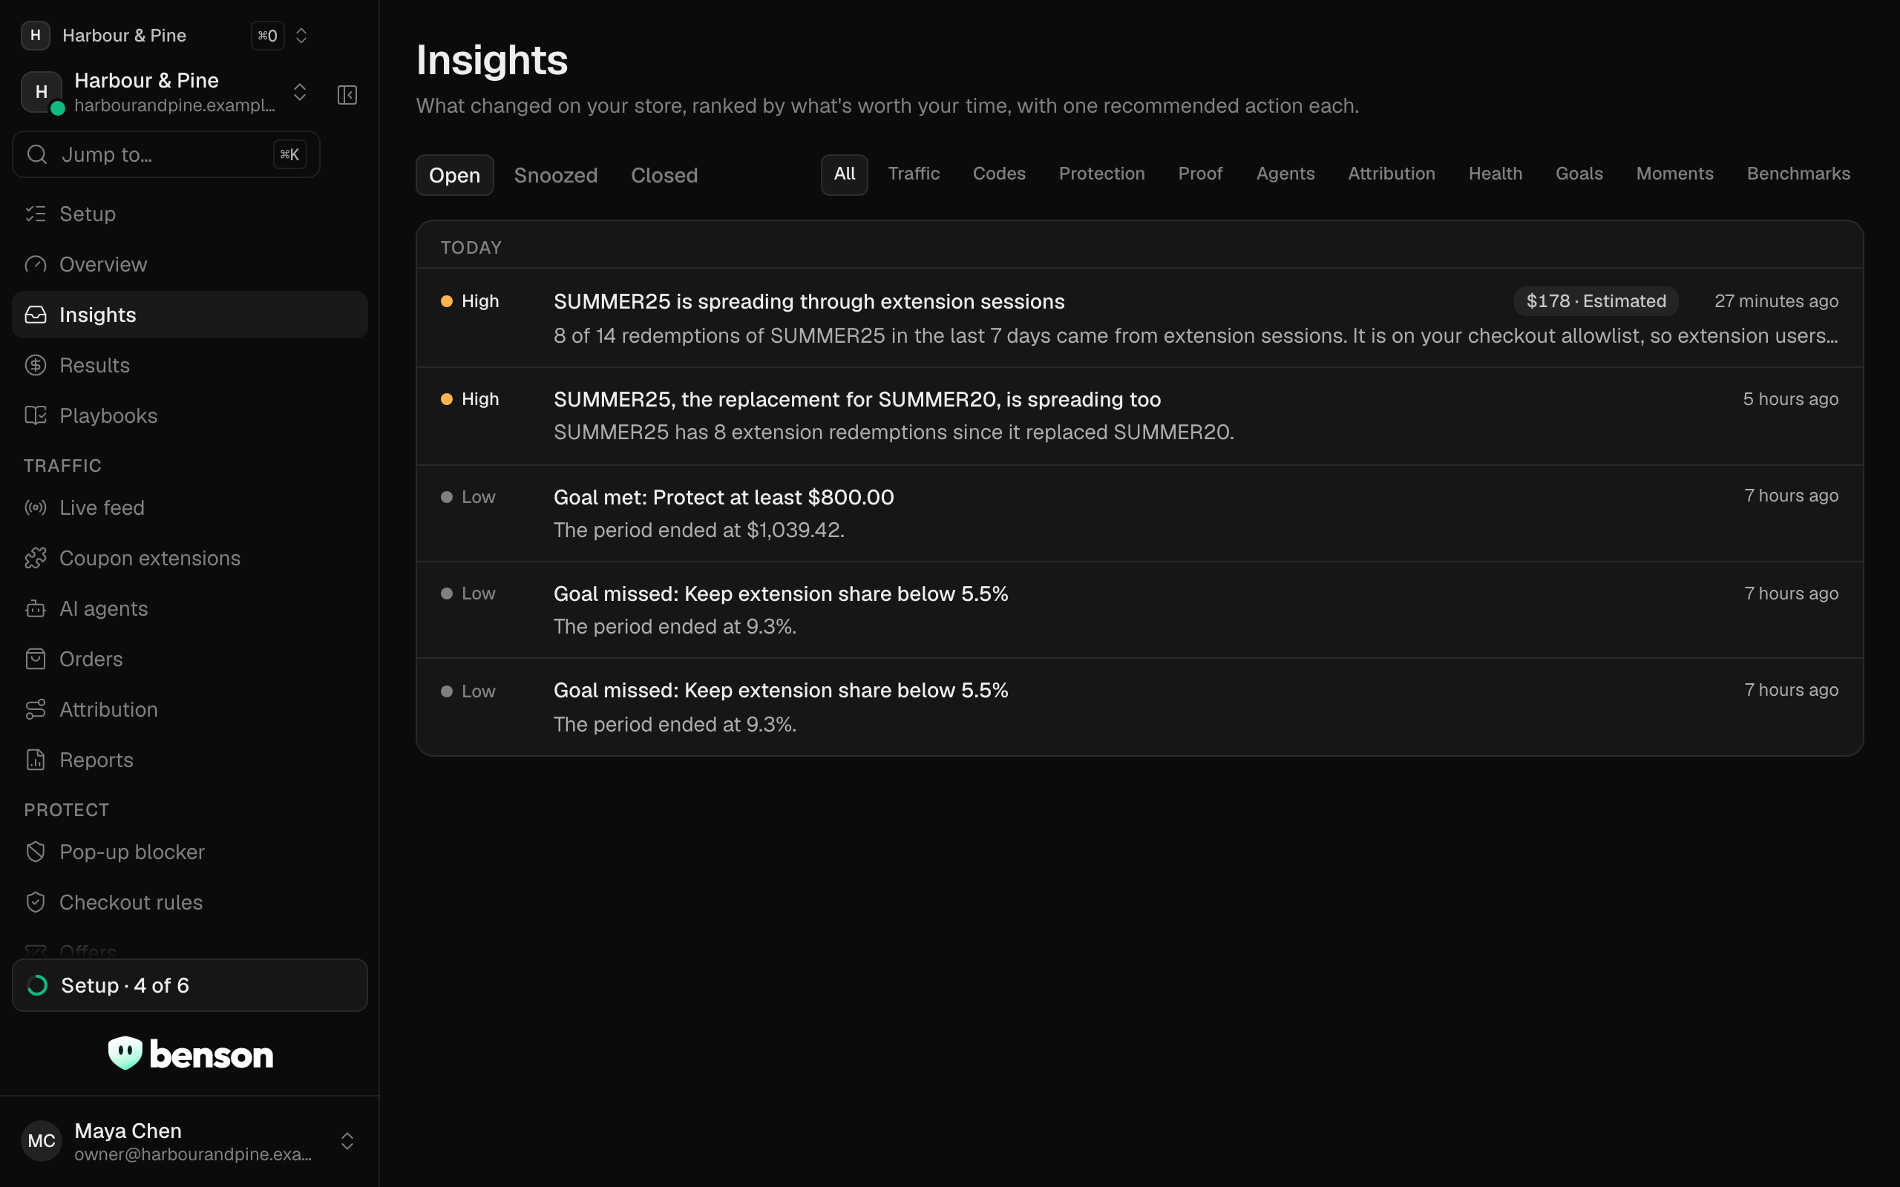Filter insights by Goals

1579,174
